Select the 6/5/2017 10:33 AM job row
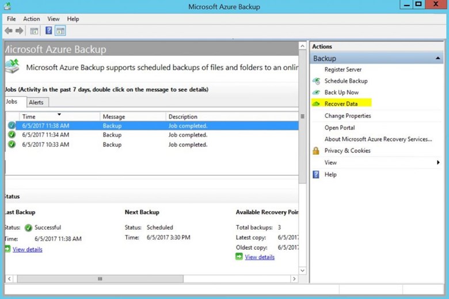449x299 pixels. (x=152, y=144)
